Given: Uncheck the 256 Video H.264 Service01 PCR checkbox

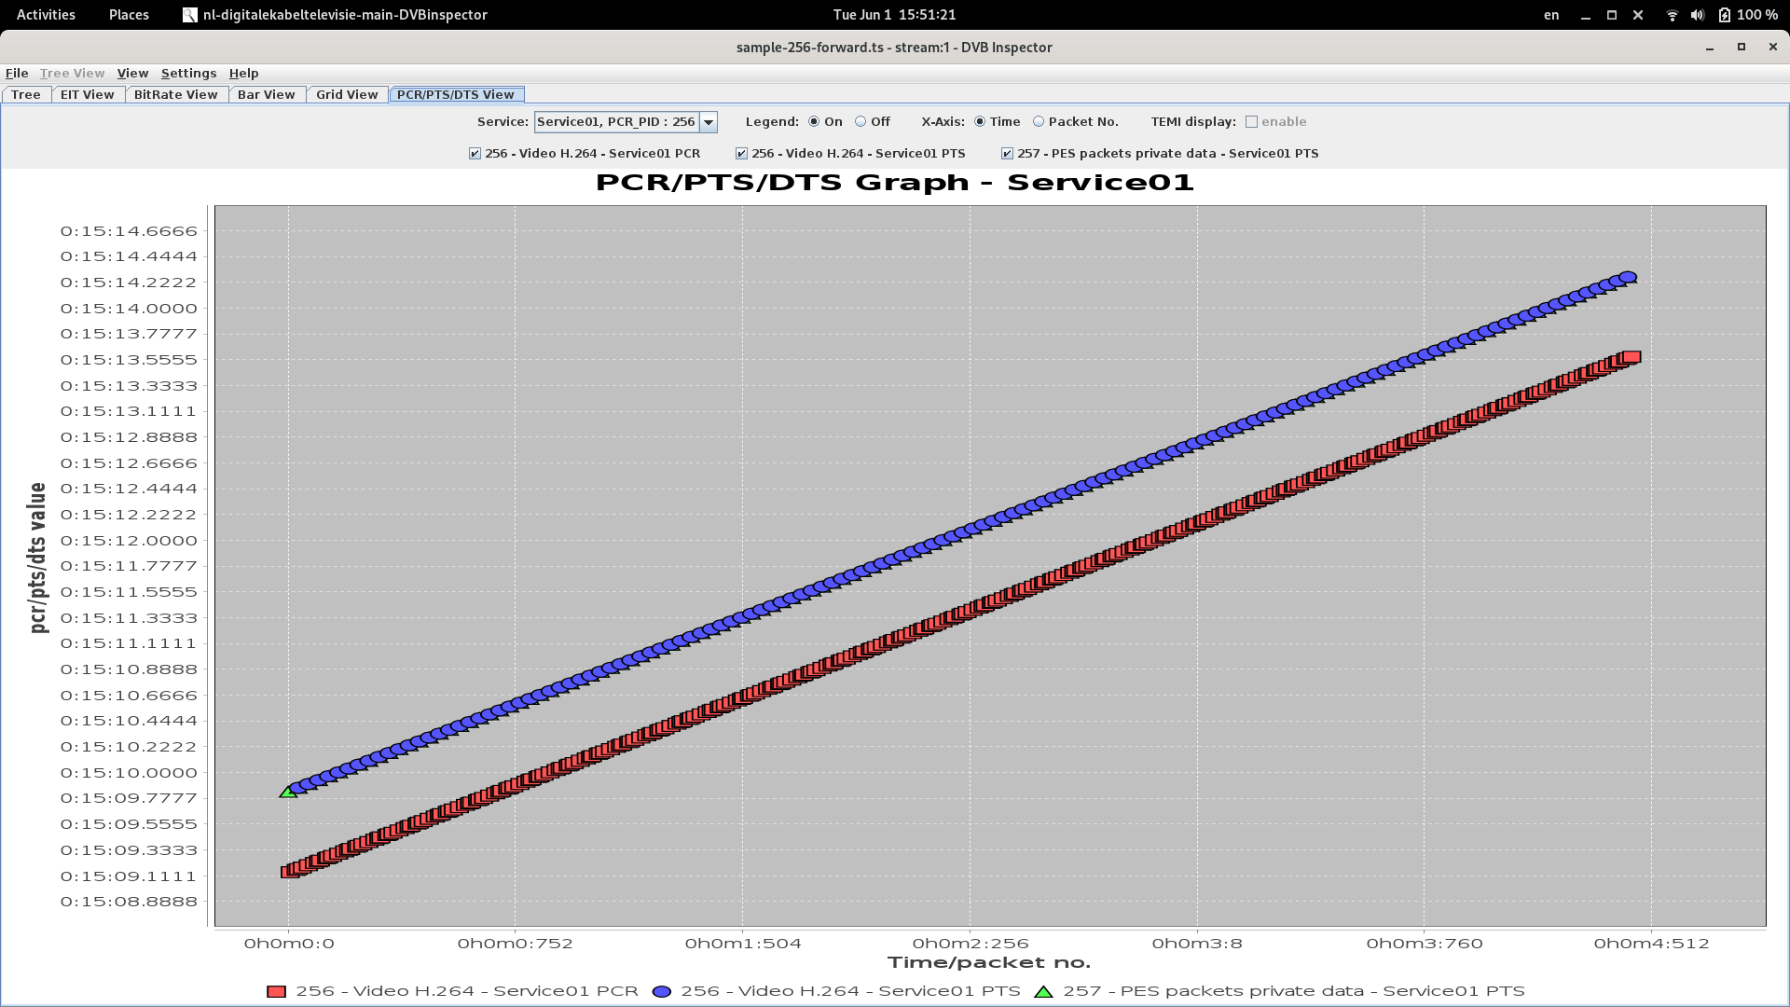Looking at the screenshot, I should pos(474,153).
